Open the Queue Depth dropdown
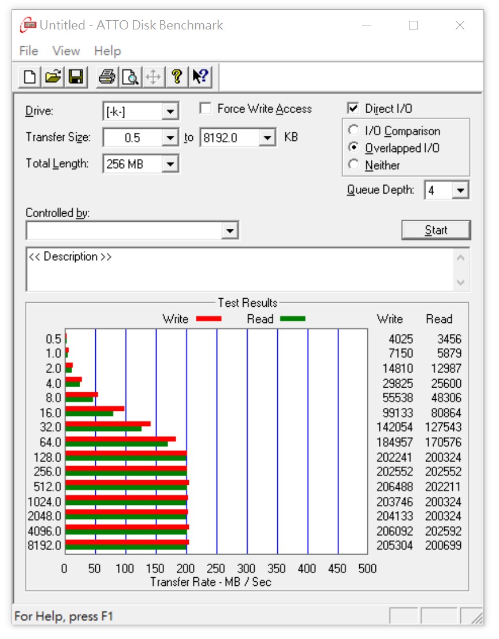Image resolution: width=499 pixels, height=639 pixels. [459, 190]
